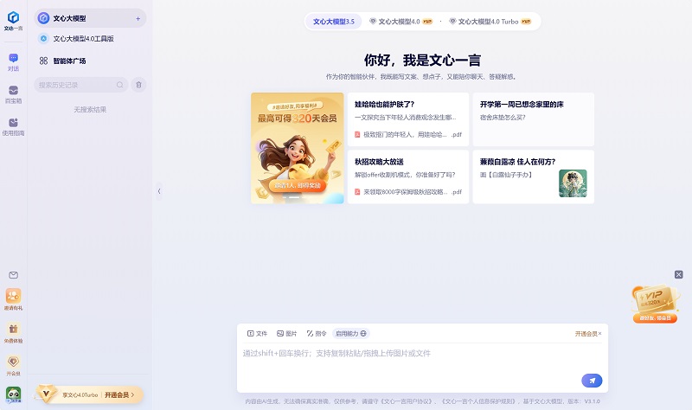Click 开通会员 link in input toolbar
692x410 pixels.
(586, 334)
